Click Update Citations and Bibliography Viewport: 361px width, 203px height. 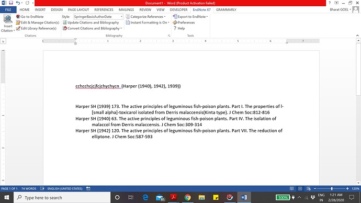[91, 22]
